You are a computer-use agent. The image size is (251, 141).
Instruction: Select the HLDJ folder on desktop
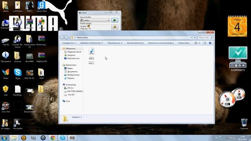42,74
